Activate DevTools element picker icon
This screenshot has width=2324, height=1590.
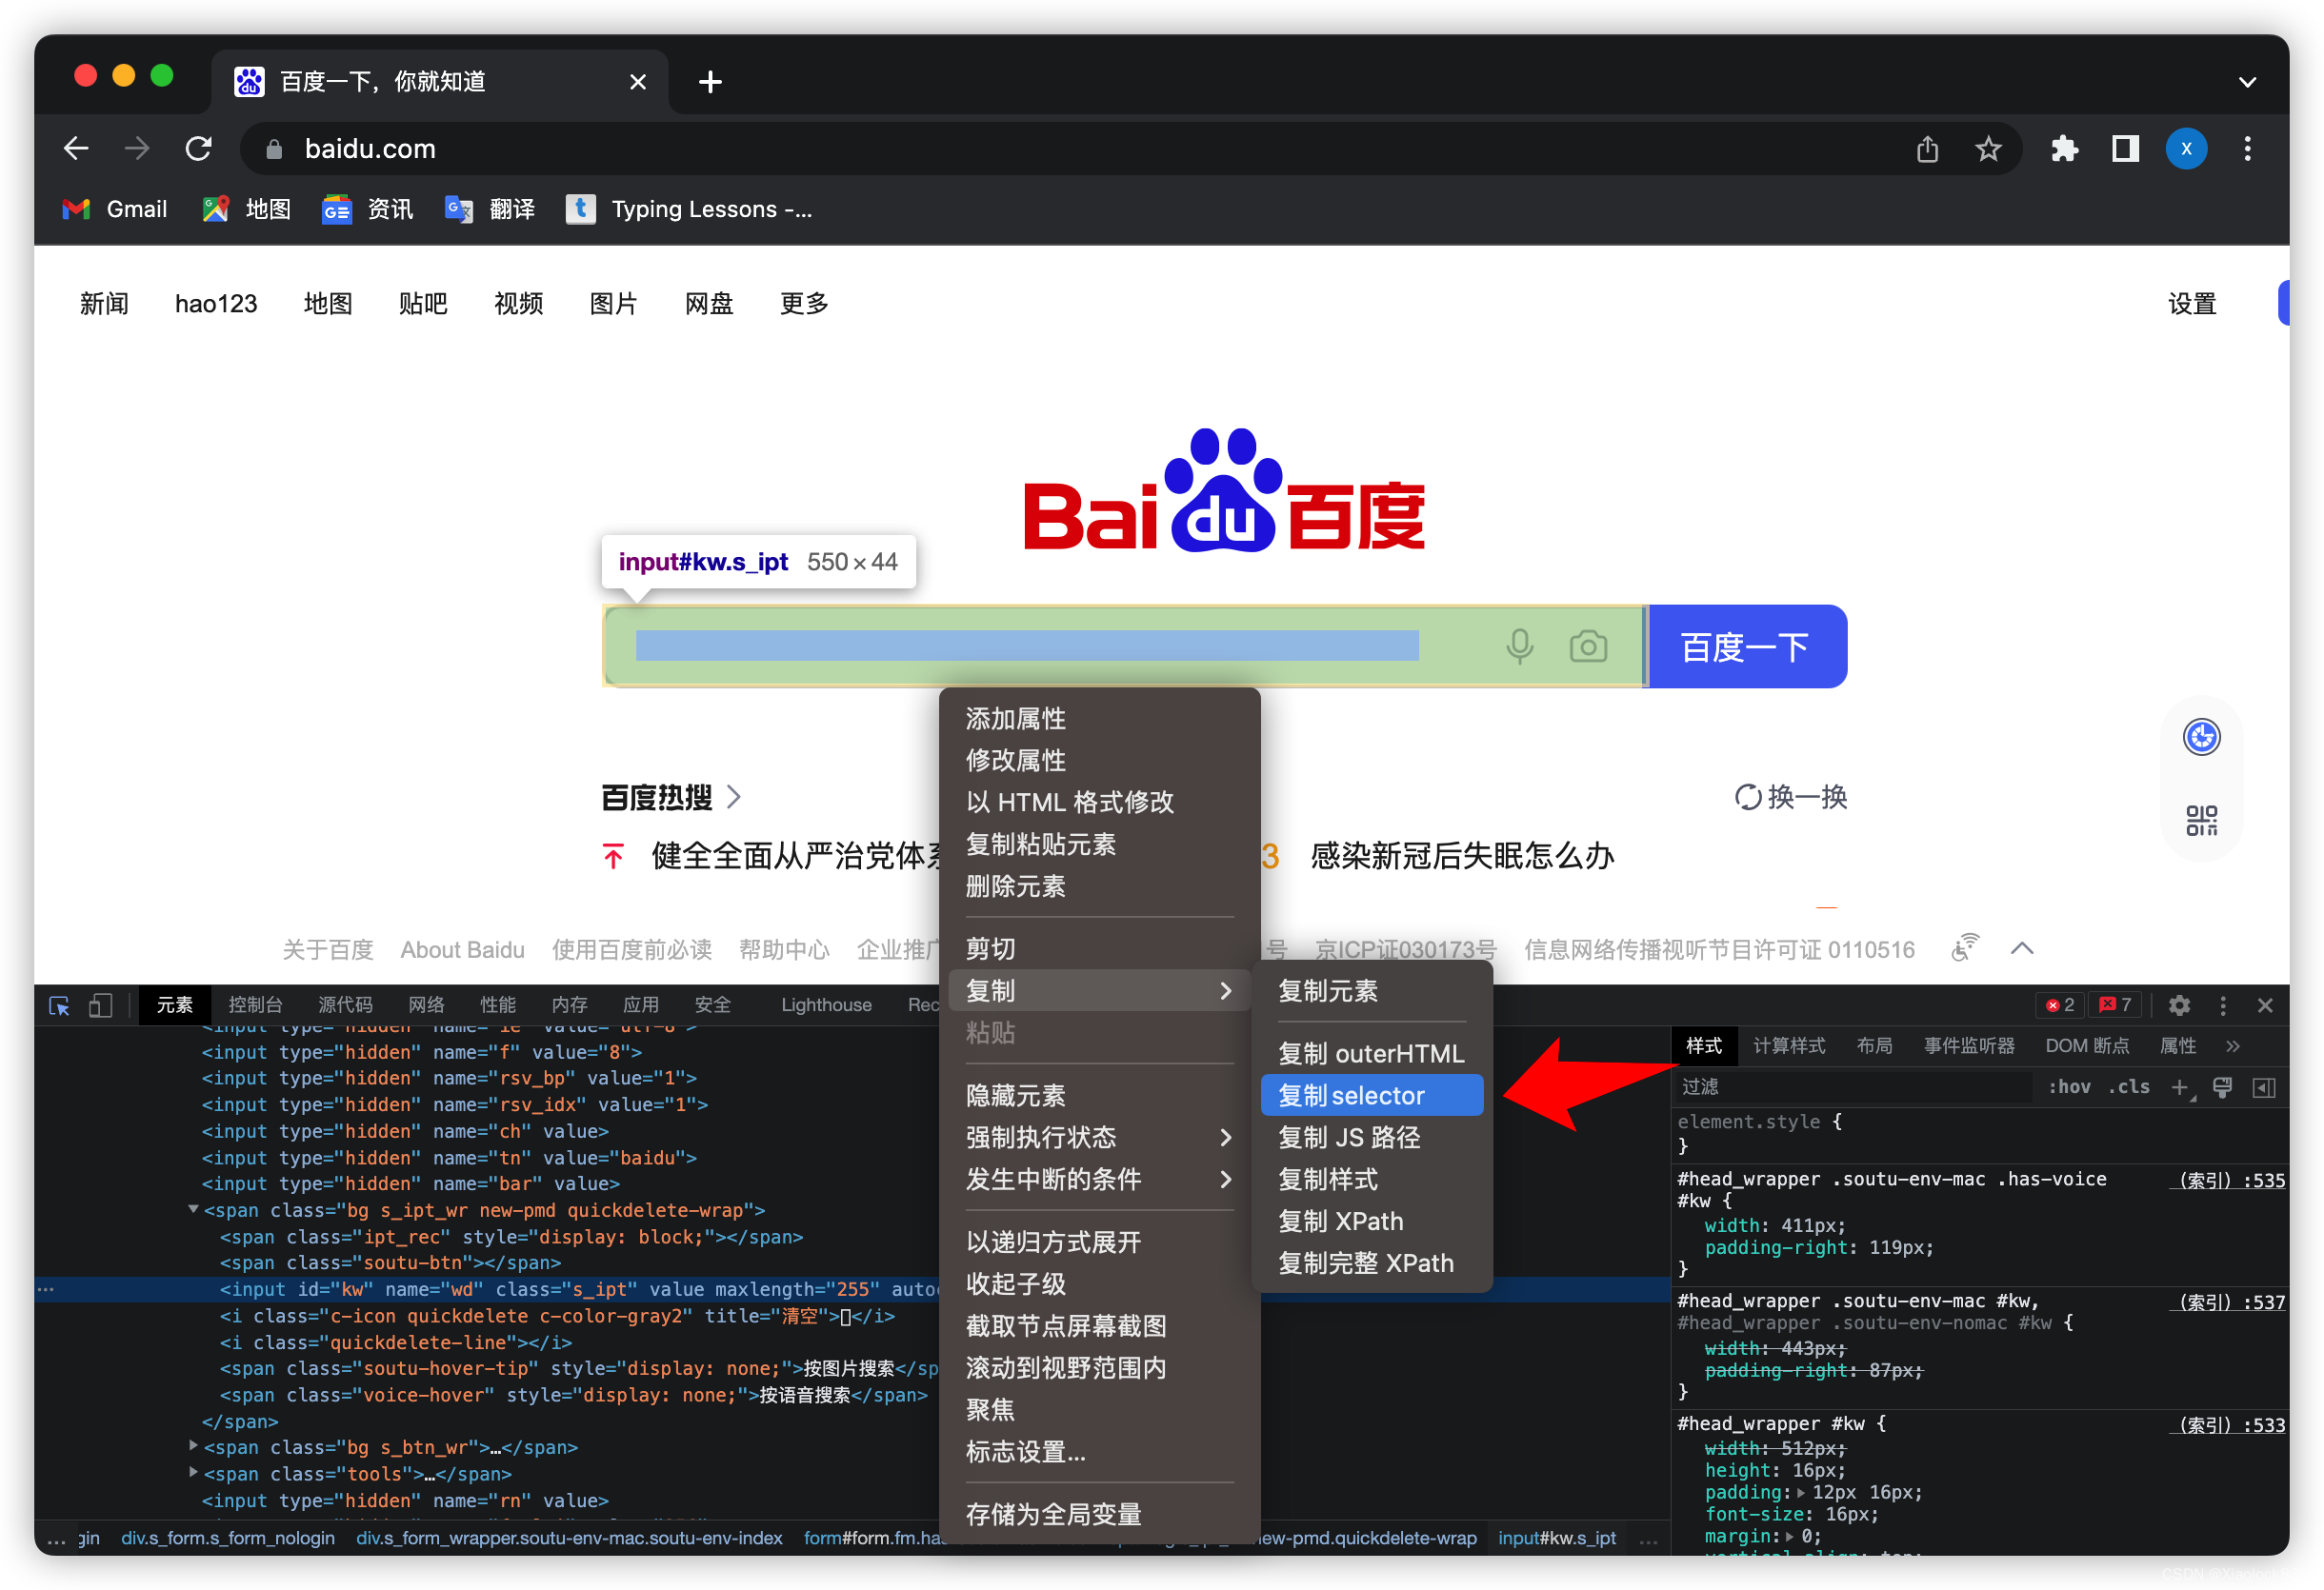pyautogui.click(x=59, y=1005)
